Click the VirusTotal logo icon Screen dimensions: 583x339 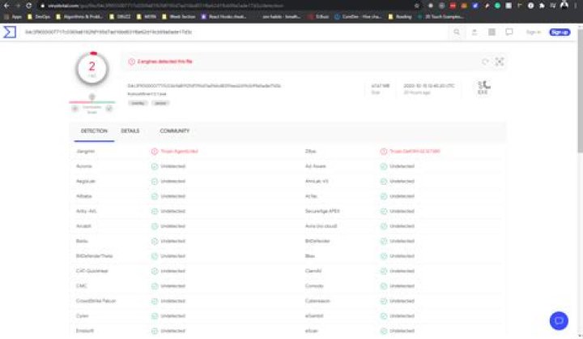11,32
